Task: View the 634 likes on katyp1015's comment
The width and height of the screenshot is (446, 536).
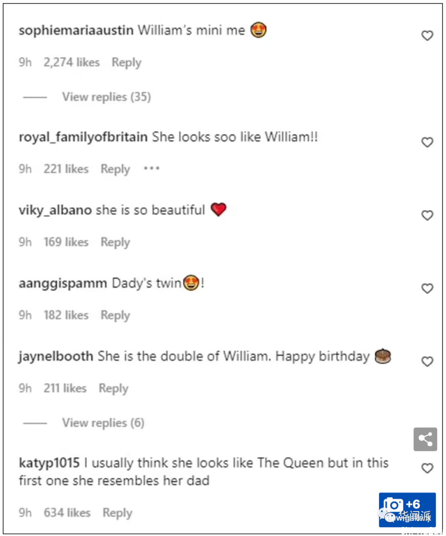Action: coord(67,513)
